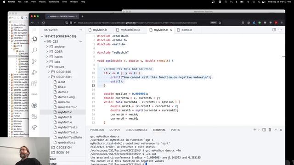Open editor more actions ellipsis
Viewport: 294px width, 165px height.
pyautogui.click(x=280, y=30)
